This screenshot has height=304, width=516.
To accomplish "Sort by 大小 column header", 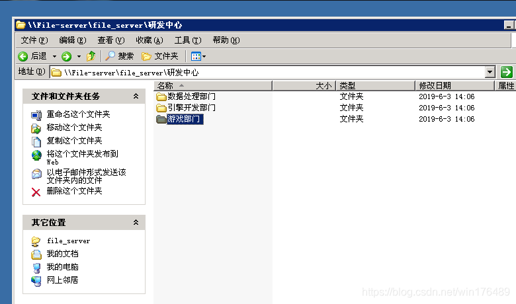I will click(304, 86).
